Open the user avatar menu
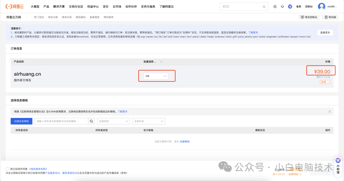 point(321,7)
